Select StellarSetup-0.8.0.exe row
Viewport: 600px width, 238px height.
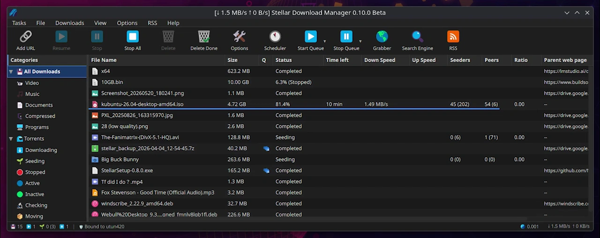point(338,171)
